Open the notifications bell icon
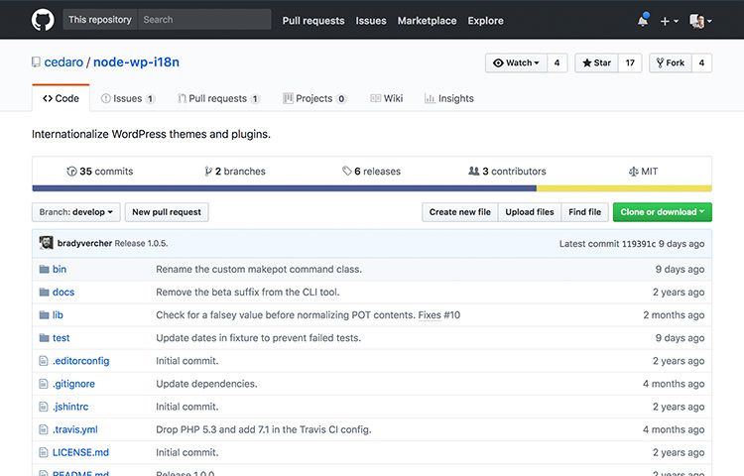 643,21
